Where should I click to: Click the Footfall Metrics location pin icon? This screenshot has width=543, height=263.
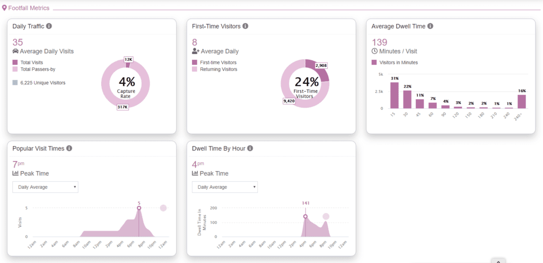[4, 8]
